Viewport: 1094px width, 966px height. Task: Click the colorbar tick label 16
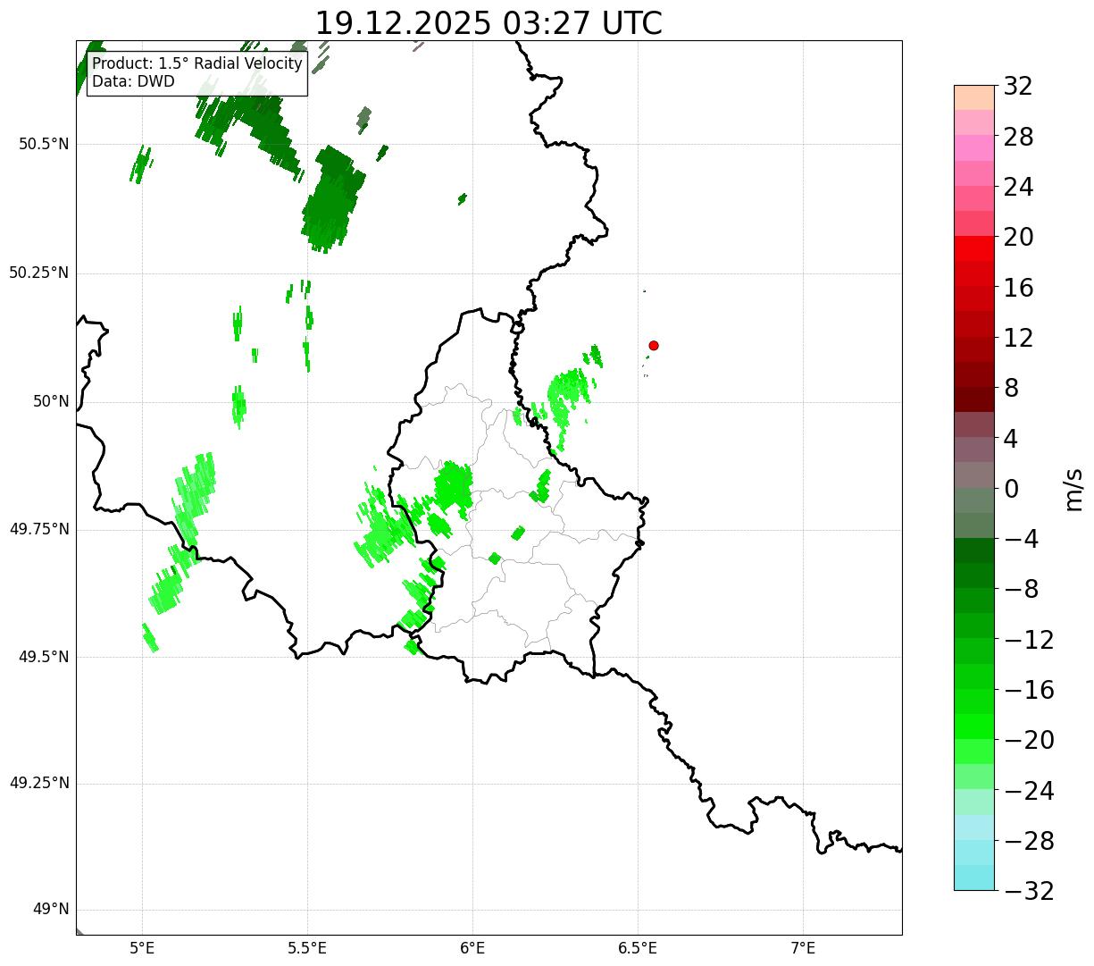click(x=1018, y=288)
